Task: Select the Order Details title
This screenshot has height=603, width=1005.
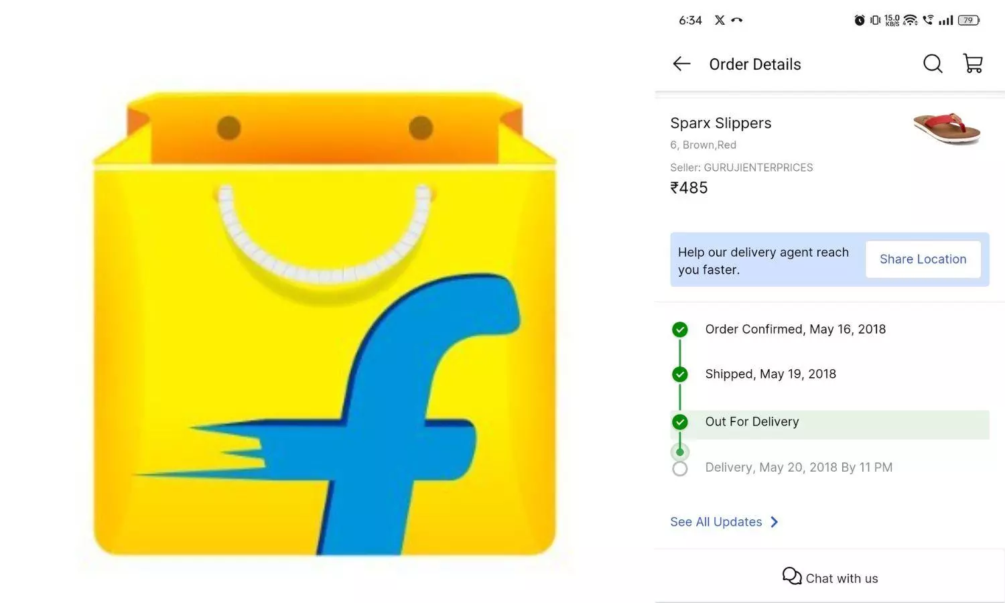Action: pos(755,64)
